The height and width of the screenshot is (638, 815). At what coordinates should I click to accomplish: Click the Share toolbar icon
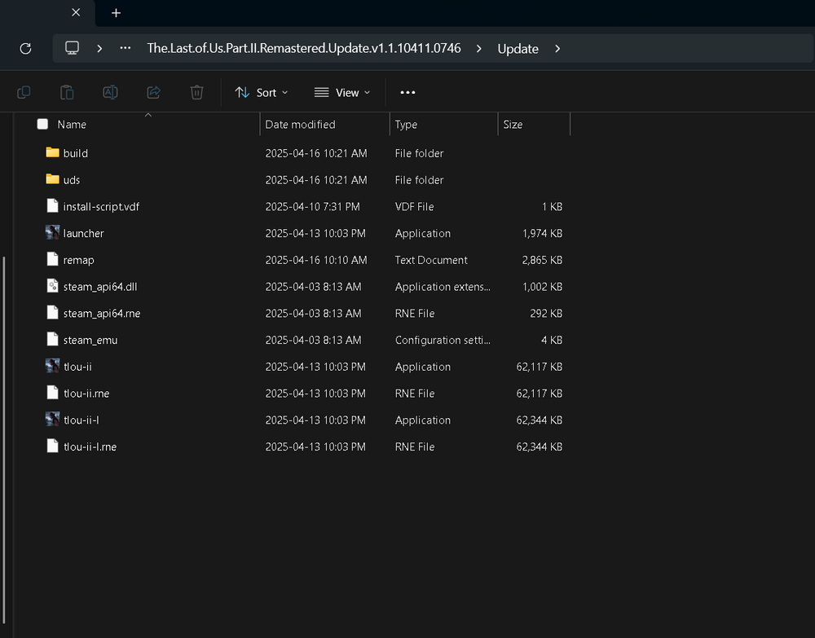click(x=153, y=92)
